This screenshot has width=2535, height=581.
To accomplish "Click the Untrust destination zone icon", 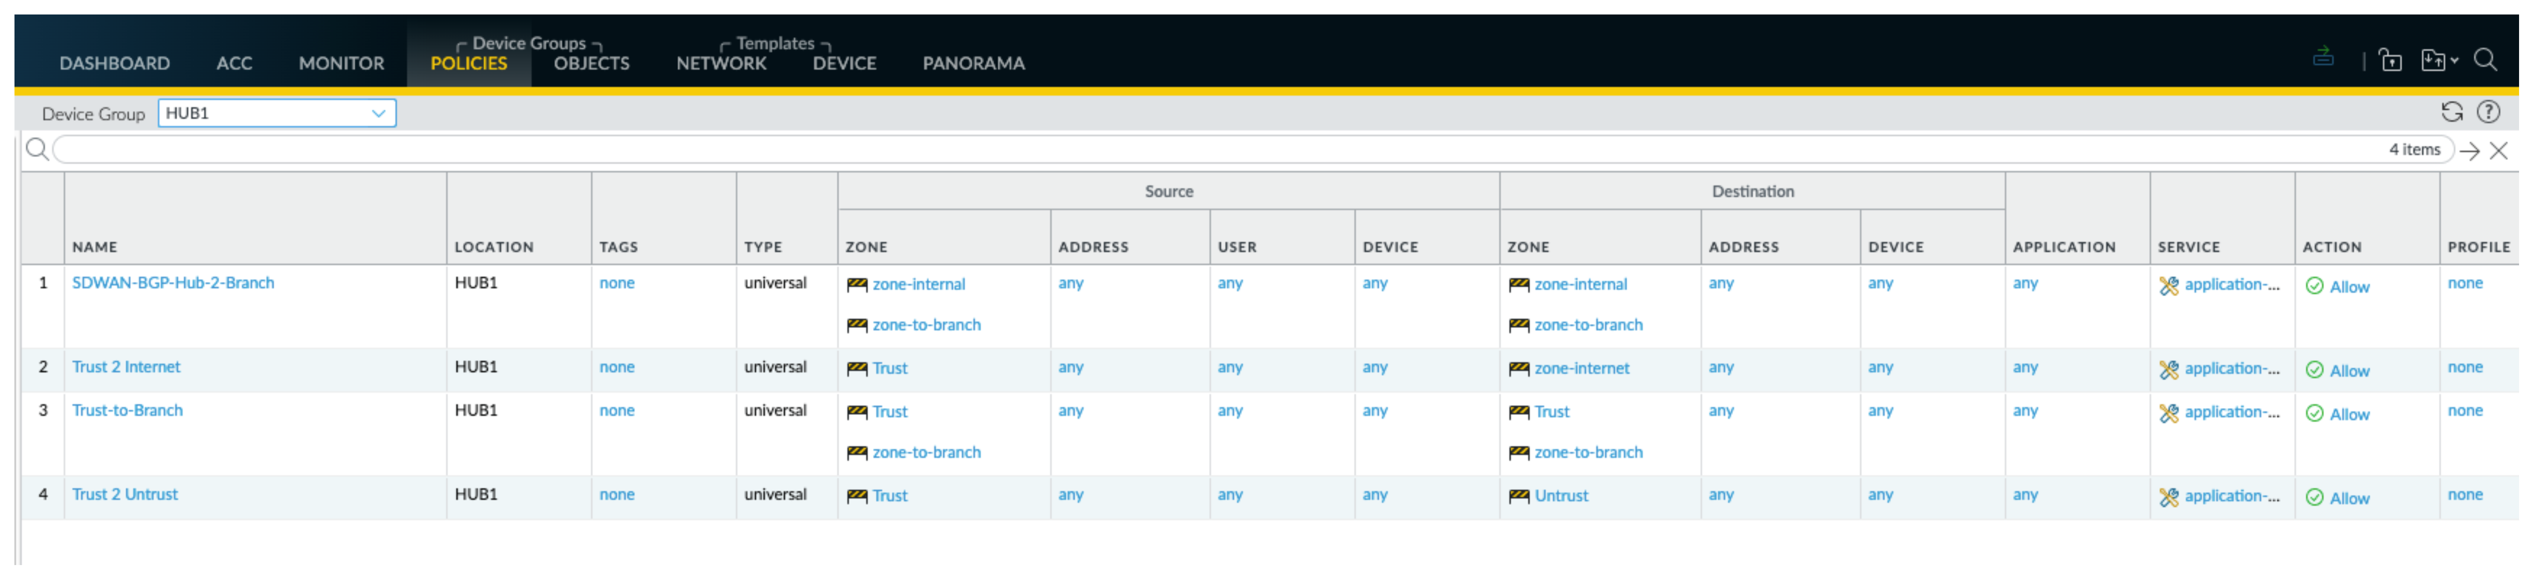I will click(x=1520, y=494).
